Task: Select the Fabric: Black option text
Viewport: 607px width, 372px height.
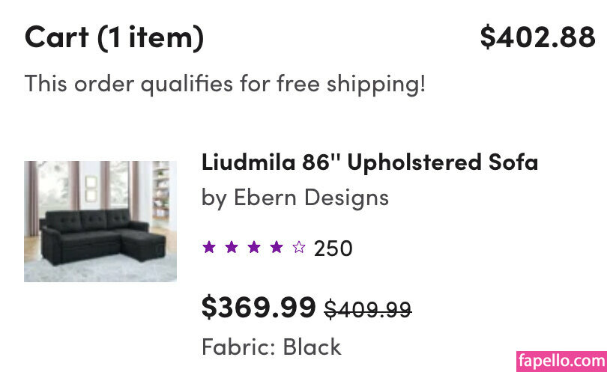Action: (x=271, y=347)
